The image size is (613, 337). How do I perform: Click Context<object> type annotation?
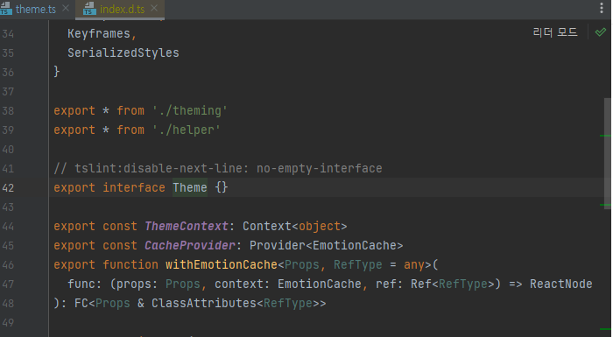tap(295, 226)
